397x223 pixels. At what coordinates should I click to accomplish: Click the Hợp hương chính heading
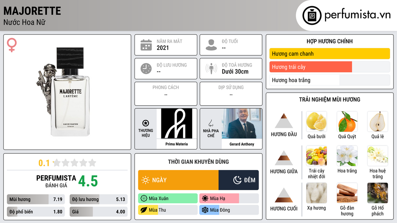pos(330,41)
